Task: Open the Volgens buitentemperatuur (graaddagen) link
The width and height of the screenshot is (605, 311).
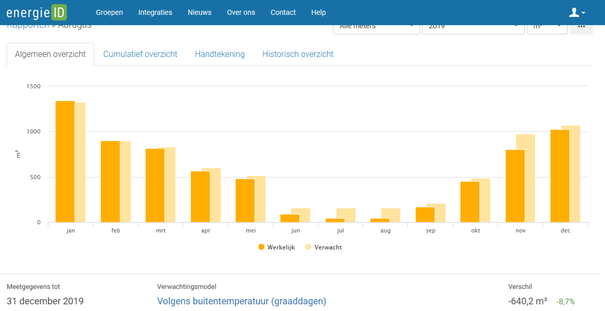Action: pyautogui.click(x=242, y=301)
